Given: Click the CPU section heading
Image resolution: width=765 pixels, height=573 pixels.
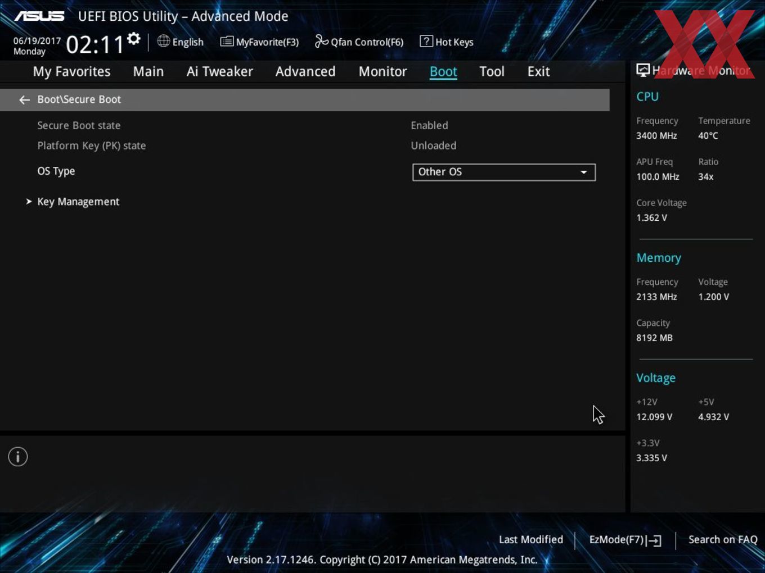Looking at the screenshot, I should pyautogui.click(x=647, y=97).
